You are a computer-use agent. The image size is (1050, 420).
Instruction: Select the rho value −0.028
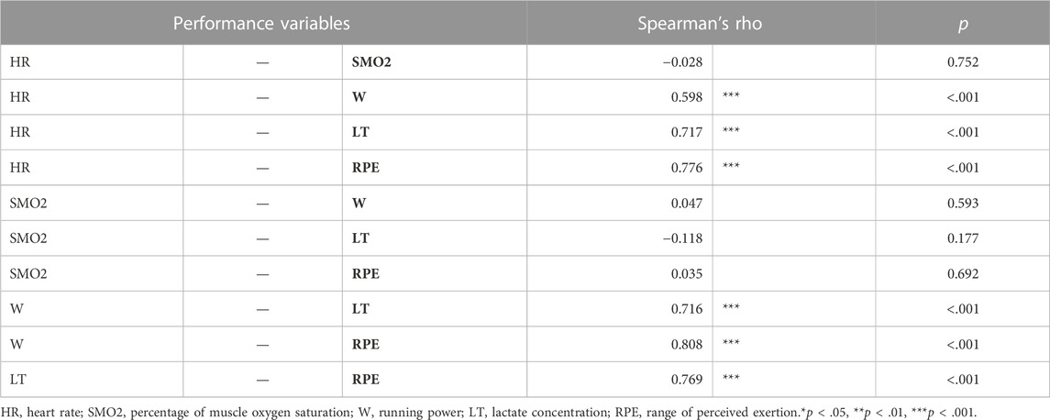coord(684,62)
